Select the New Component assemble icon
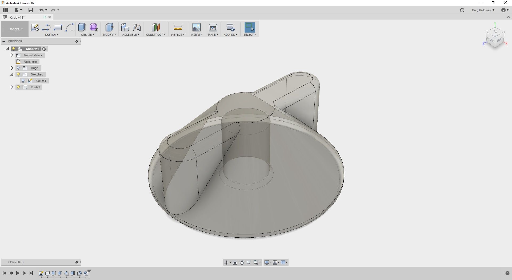Screen dimensions: 512x280 click(125, 27)
